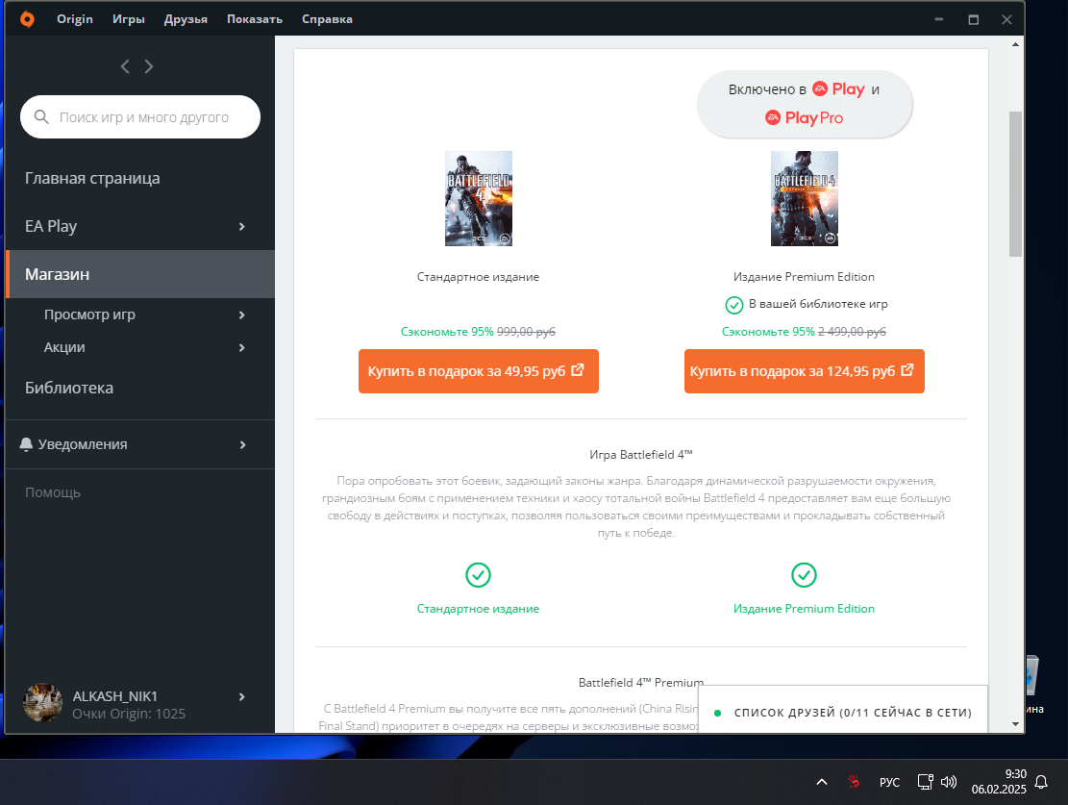Click the search magnifier icon
Viewport: 1068px width, 805px height.
point(41,117)
